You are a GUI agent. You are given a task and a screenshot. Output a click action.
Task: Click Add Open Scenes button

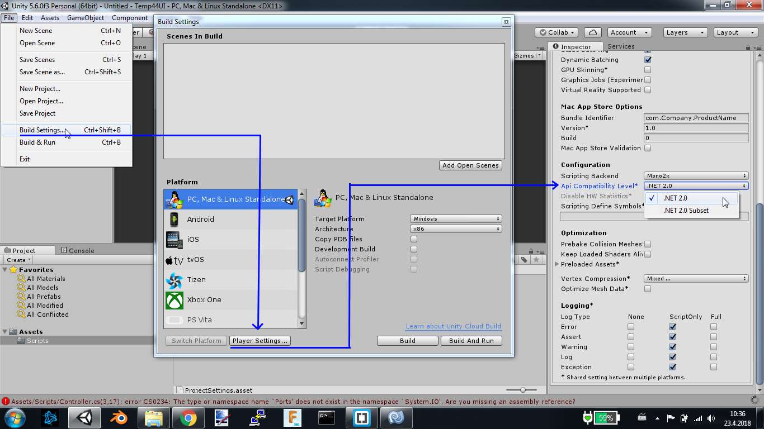471,165
